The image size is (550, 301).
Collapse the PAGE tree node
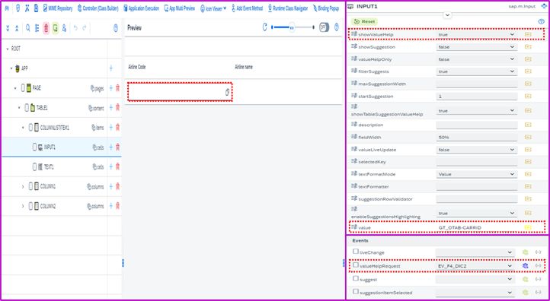tap(15, 88)
